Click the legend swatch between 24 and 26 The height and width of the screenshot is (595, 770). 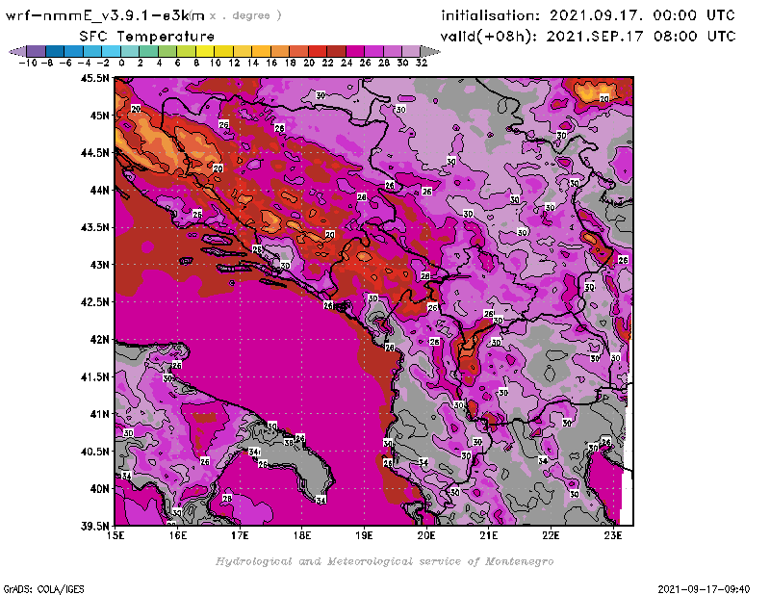(x=355, y=51)
